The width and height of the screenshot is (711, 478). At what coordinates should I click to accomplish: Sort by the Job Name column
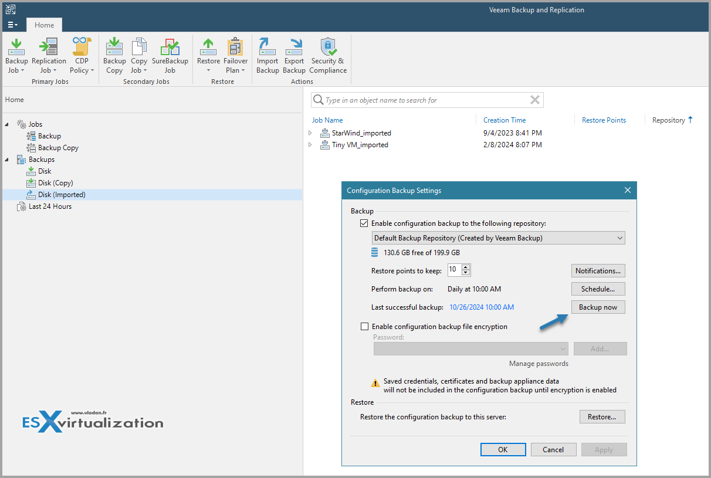(327, 120)
